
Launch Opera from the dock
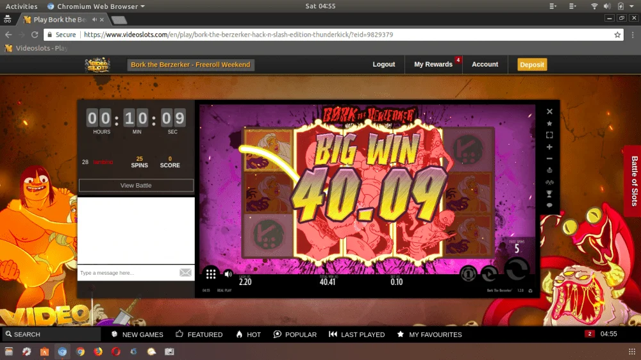(x=116, y=352)
